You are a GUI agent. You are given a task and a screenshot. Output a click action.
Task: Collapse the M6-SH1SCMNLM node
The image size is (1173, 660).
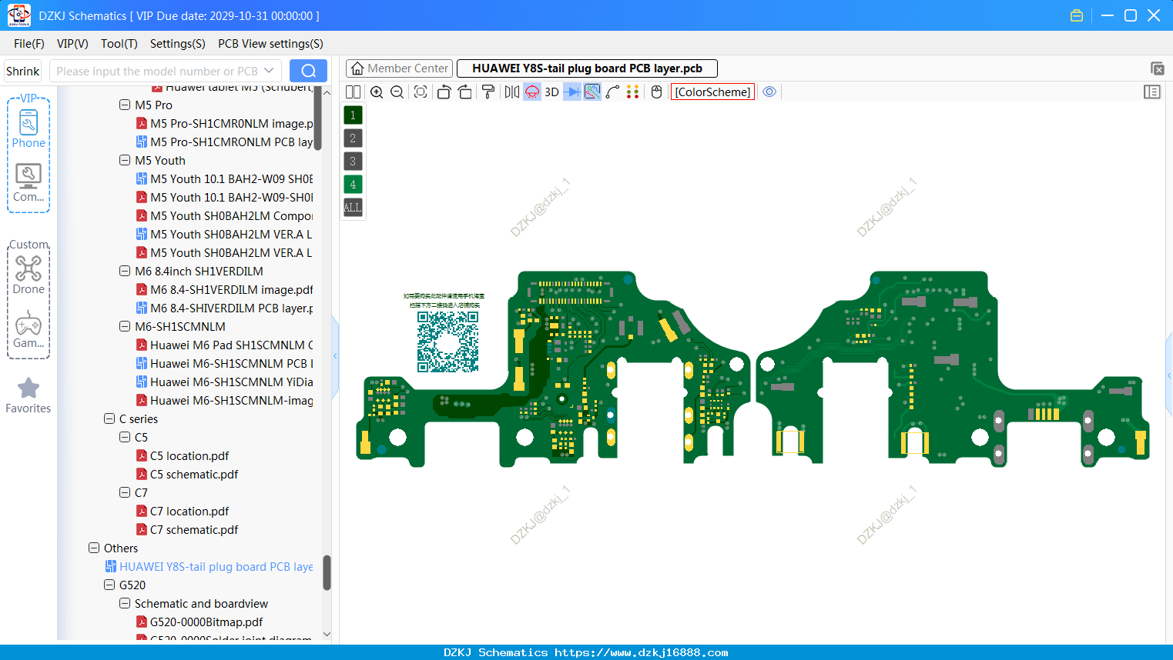tap(125, 326)
